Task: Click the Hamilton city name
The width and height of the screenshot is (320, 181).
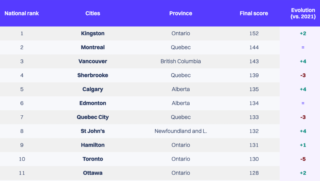Action: 93,145
